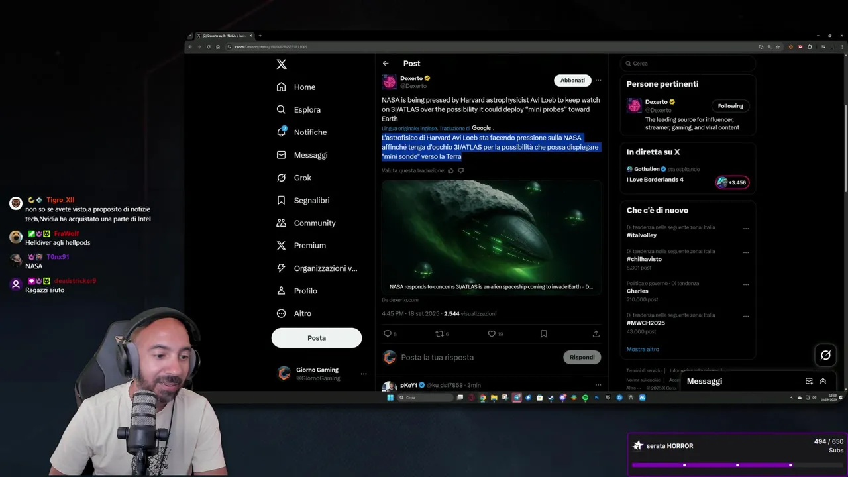Click the Abbonati button
Viewport: 848px width, 477px height.
click(x=572, y=80)
